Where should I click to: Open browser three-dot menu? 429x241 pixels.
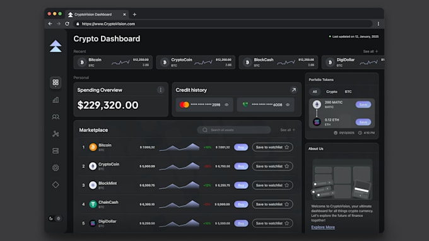click(379, 24)
